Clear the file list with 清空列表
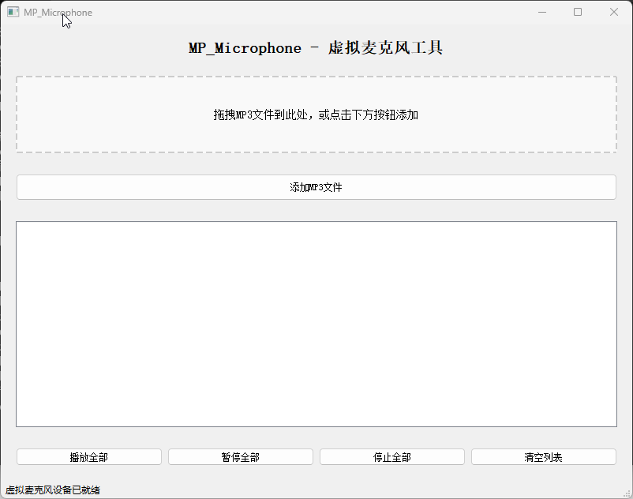This screenshot has width=633, height=499. click(x=544, y=457)
